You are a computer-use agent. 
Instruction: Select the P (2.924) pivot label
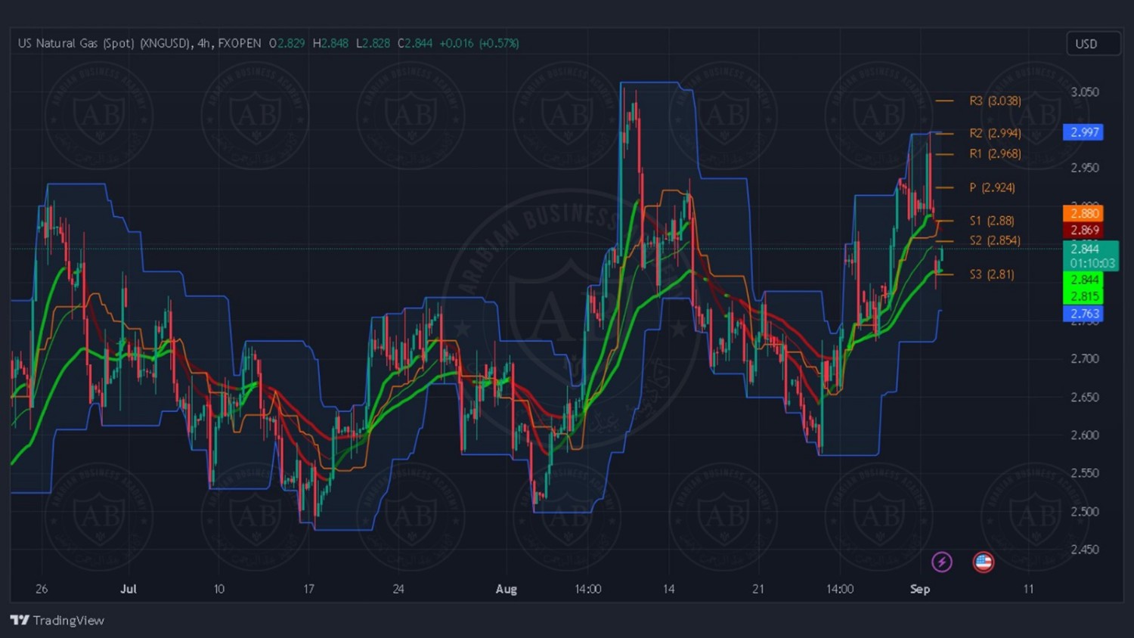(x=992, y=187)
